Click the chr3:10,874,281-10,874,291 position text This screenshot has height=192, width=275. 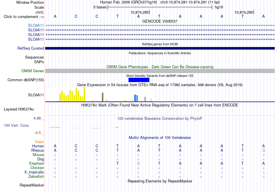pos(190,2)
